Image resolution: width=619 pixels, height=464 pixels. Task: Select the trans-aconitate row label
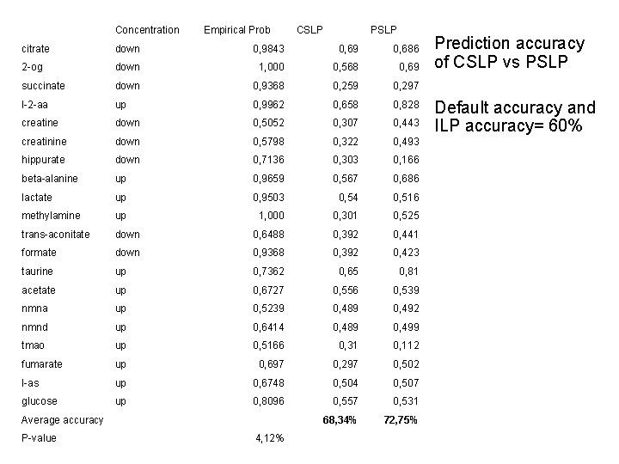(55, 235)
